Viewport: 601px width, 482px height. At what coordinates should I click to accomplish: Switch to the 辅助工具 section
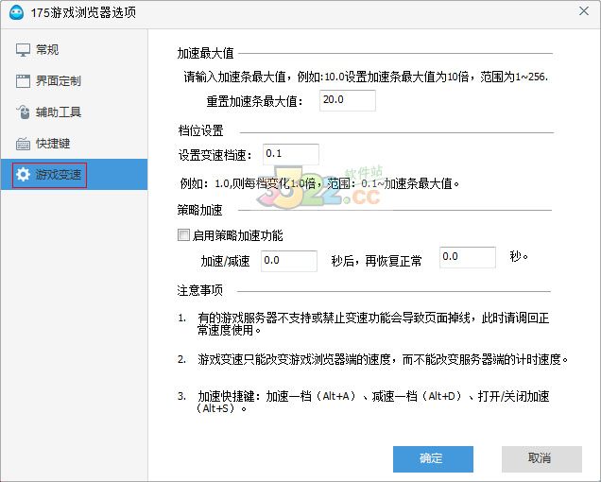tap(74, 112)
